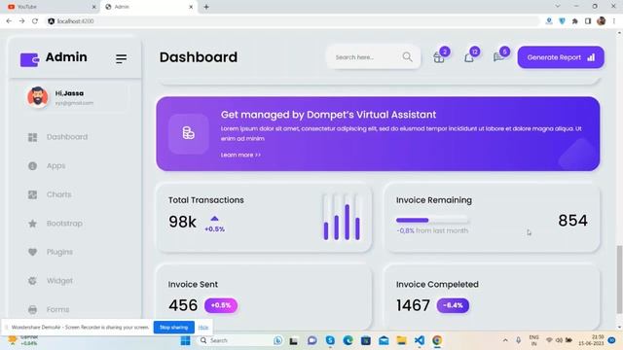Toggle the hamburger sidebar menu icon
The width and height of the screenshot is (623, 350).
click(x=121, y=58)
